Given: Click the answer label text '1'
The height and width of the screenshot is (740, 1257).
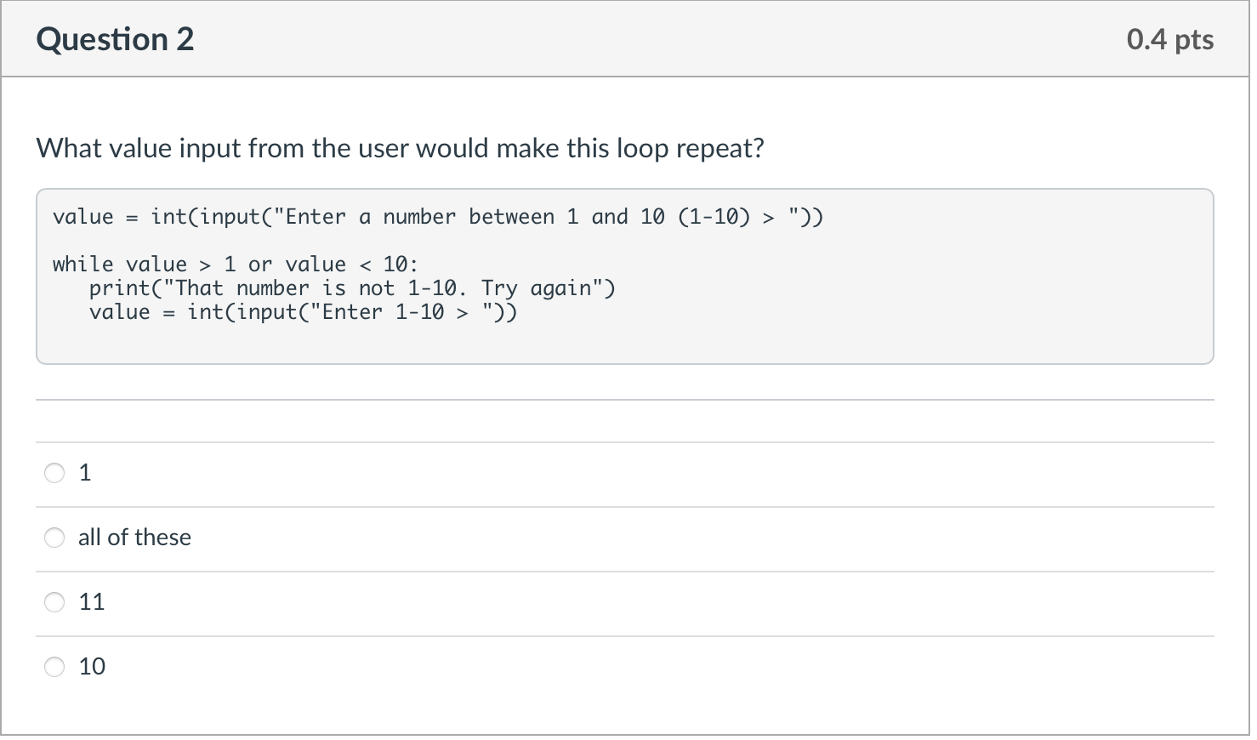Looking at the screenshot, I should click(x=84, y=472).
